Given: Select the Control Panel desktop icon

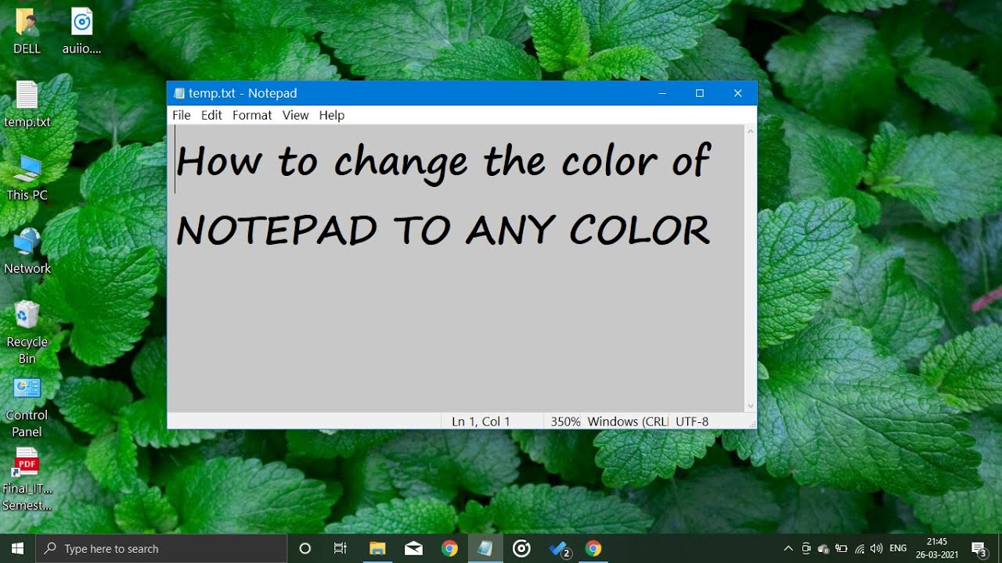Looking at the screenshot, I should [x=27, y=407].
